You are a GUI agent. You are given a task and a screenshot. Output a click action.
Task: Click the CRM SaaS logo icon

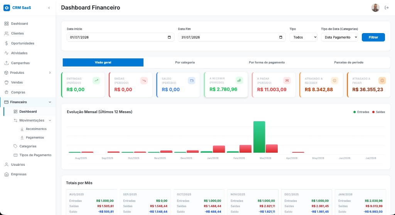(7, 8)
